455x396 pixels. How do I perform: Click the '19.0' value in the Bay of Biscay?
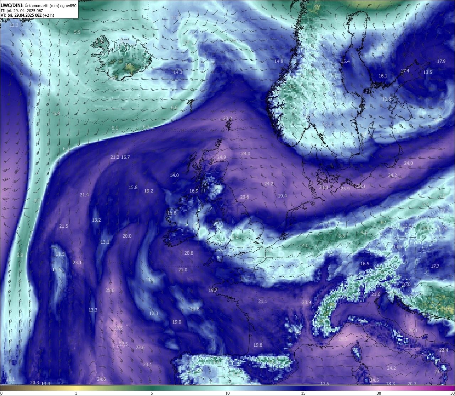(177, 322)
